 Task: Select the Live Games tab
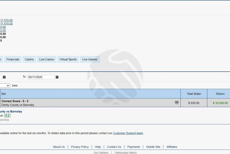90,60
